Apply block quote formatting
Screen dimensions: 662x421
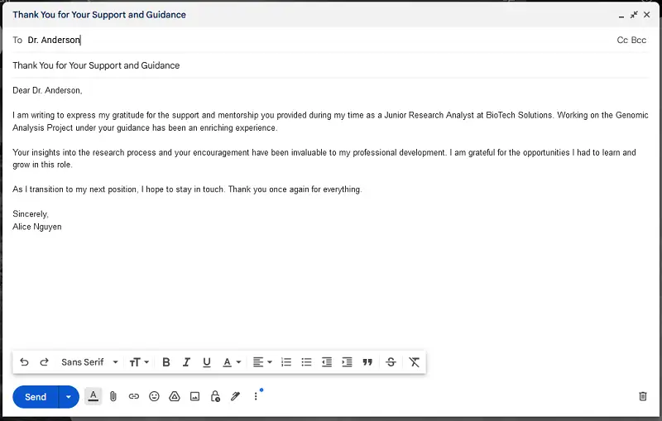pos(367,362)
